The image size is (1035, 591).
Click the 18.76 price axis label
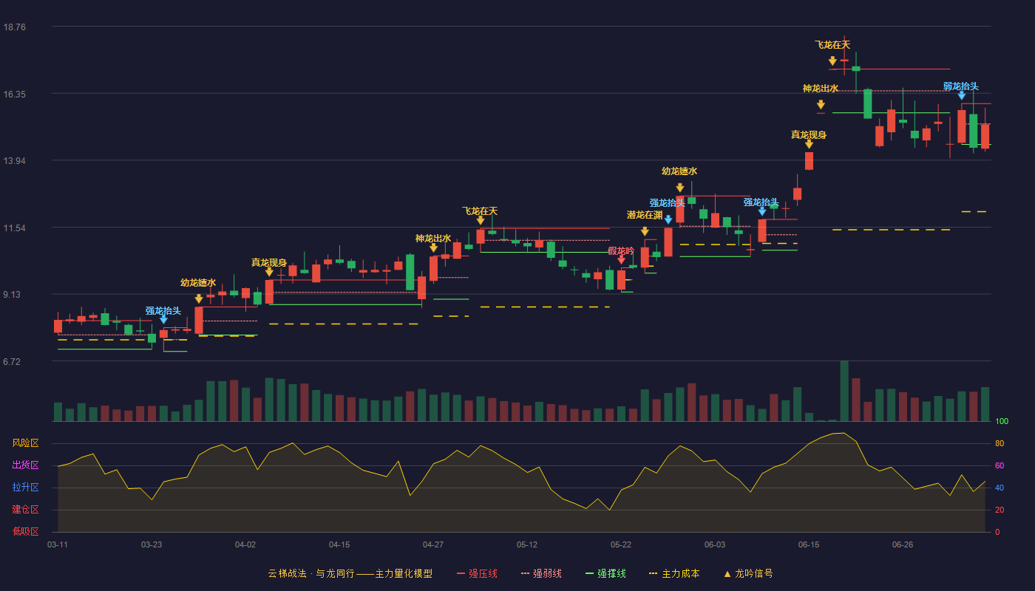(14, 27)
